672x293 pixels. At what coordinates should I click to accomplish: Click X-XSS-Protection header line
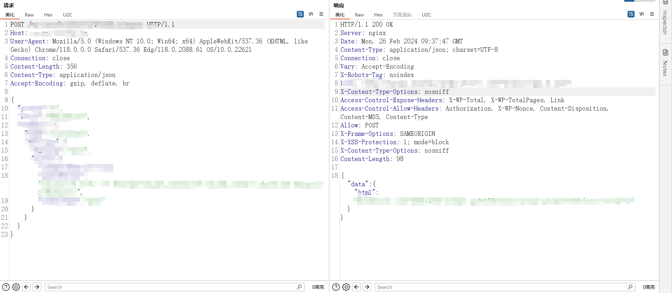(395, 142)
